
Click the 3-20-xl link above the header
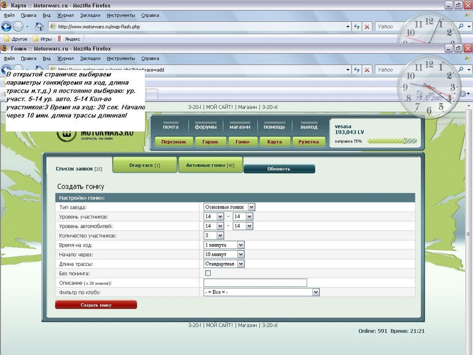270,107
